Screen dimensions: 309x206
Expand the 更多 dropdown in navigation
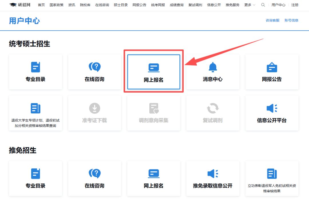[250, 5]
